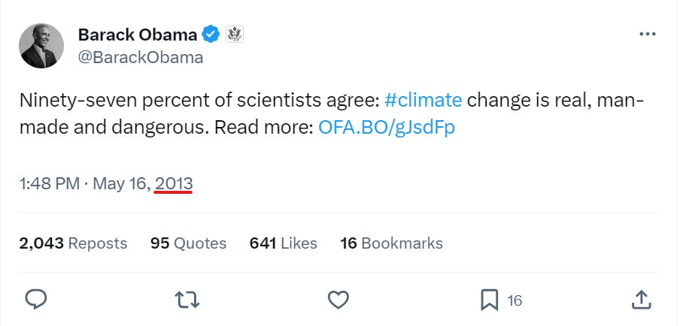This screenshot has height=326, width=680.
Task: Open the three-dot more options menu
Action: click(647, 35)
